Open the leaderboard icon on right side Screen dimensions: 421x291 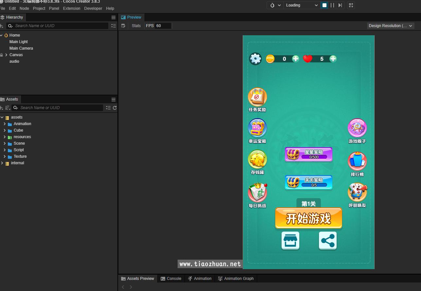pos(357,161)
